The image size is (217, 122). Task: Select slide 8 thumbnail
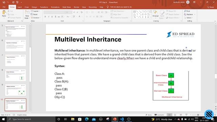(15, 75)
